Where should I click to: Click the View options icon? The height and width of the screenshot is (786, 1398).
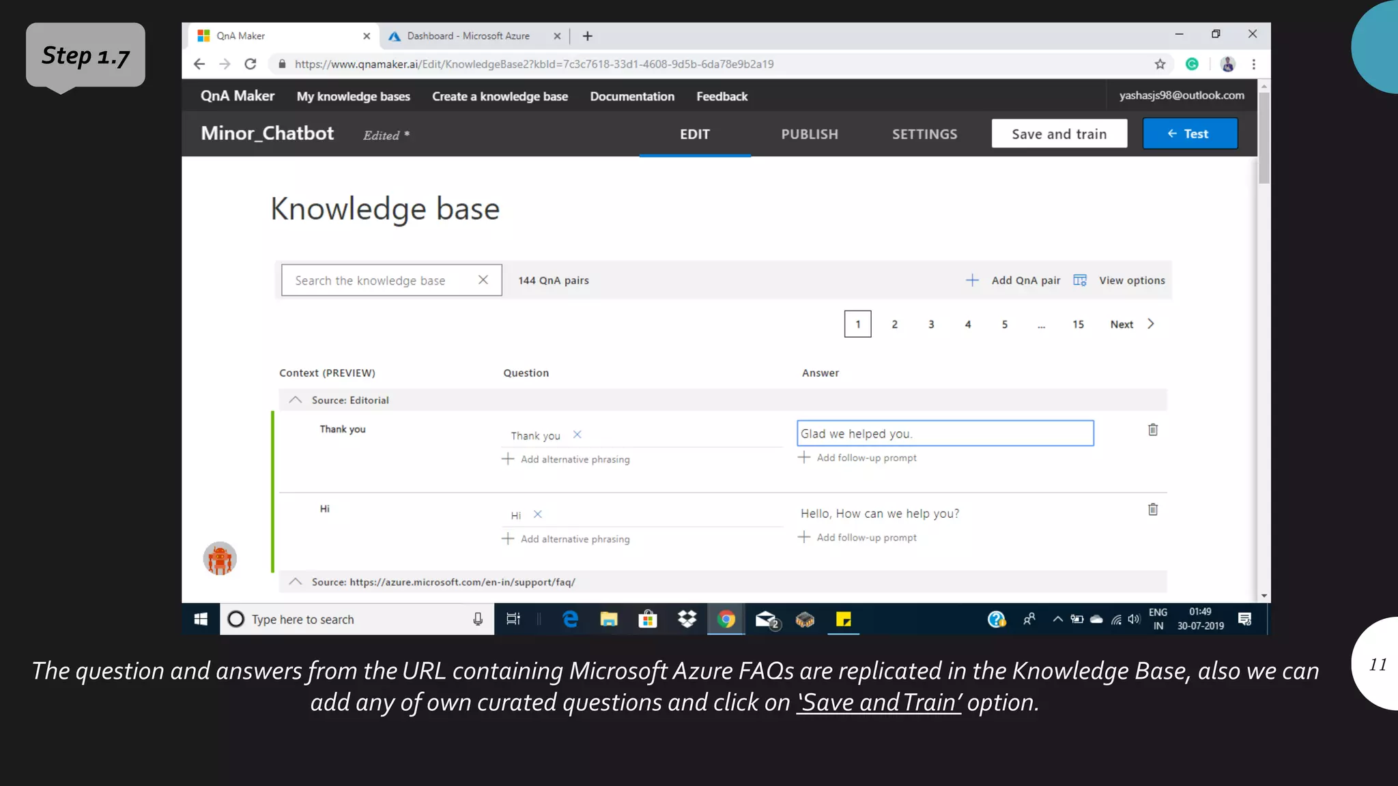[x=1080, y=280]
